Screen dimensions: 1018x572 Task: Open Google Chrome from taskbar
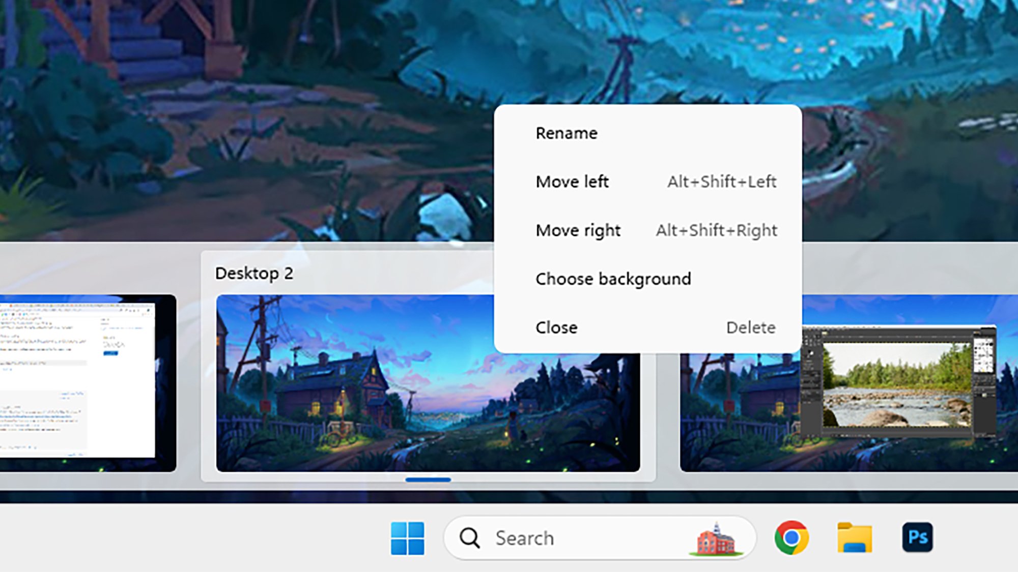pos(792,538)
